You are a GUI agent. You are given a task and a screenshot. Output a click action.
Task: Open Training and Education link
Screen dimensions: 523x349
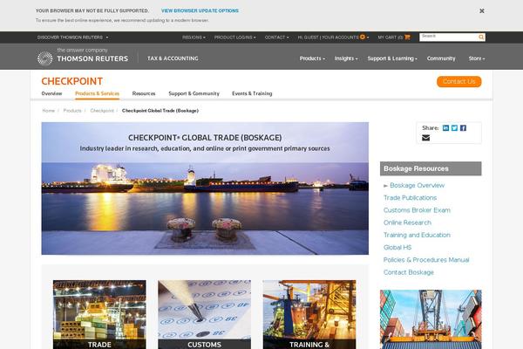coord(417,235)
